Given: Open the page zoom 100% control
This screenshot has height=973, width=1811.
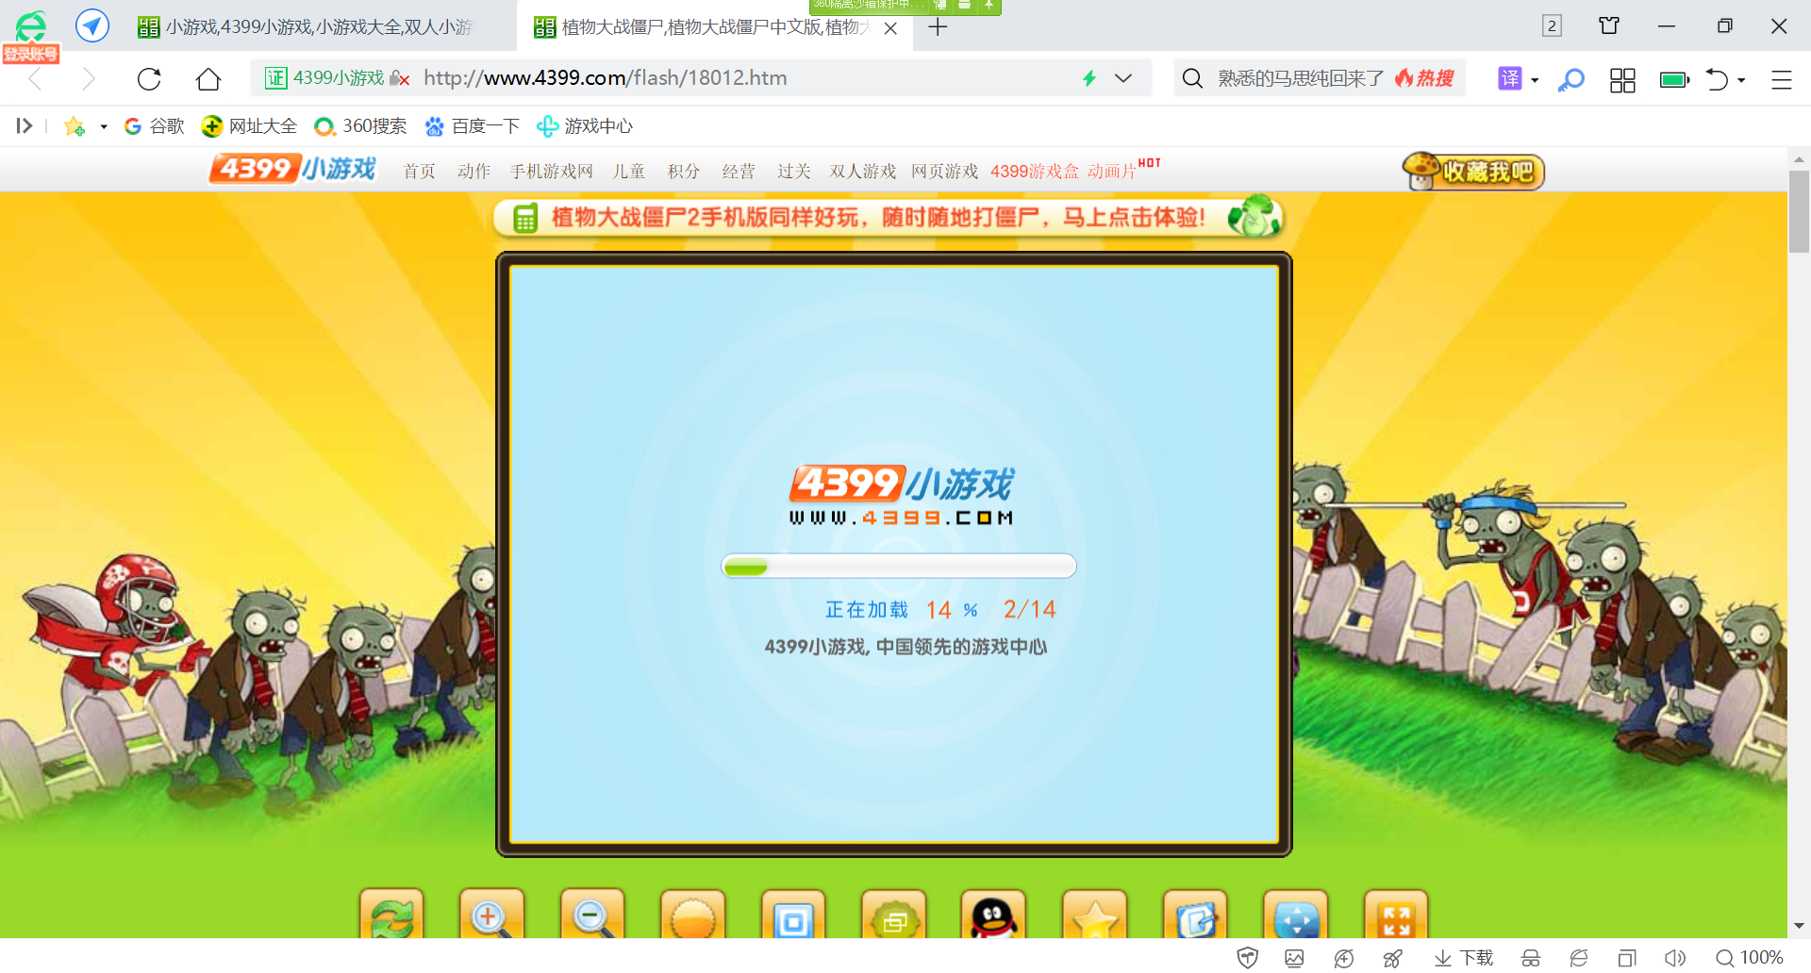Looking at the screenshot, I should pyautogui.click(x=1750, y=958).
